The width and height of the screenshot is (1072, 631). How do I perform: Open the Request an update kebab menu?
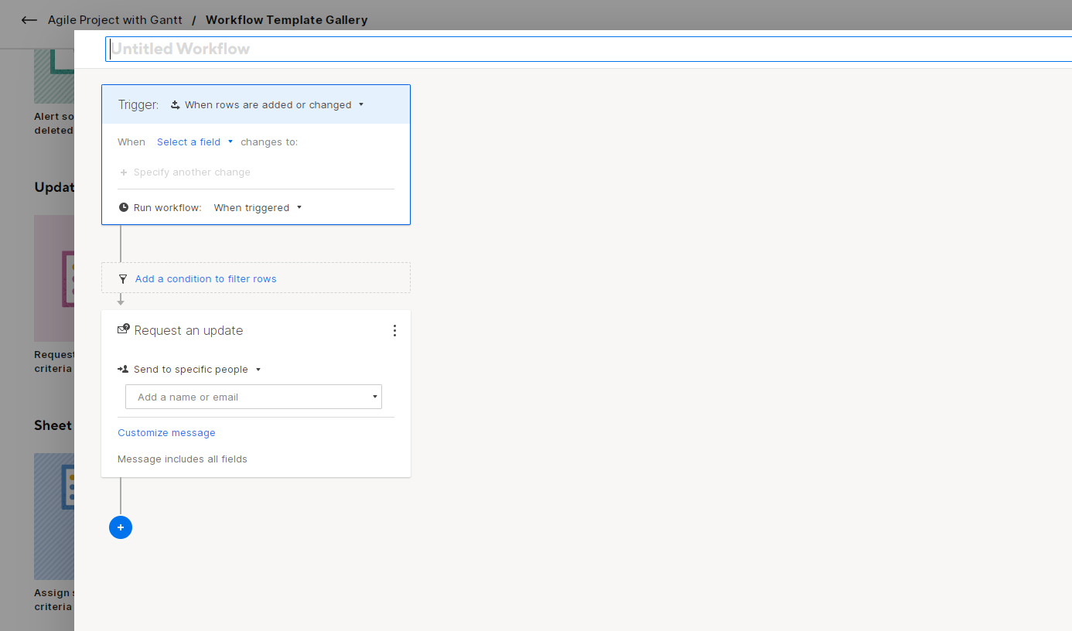[394, 331]
